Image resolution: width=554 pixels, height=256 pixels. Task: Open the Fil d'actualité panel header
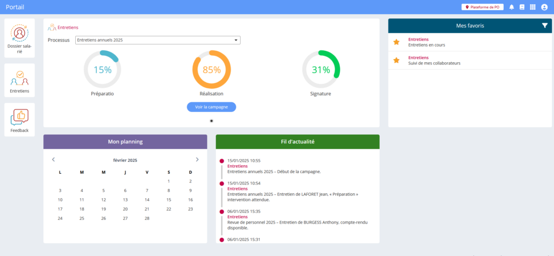[298, 142]
